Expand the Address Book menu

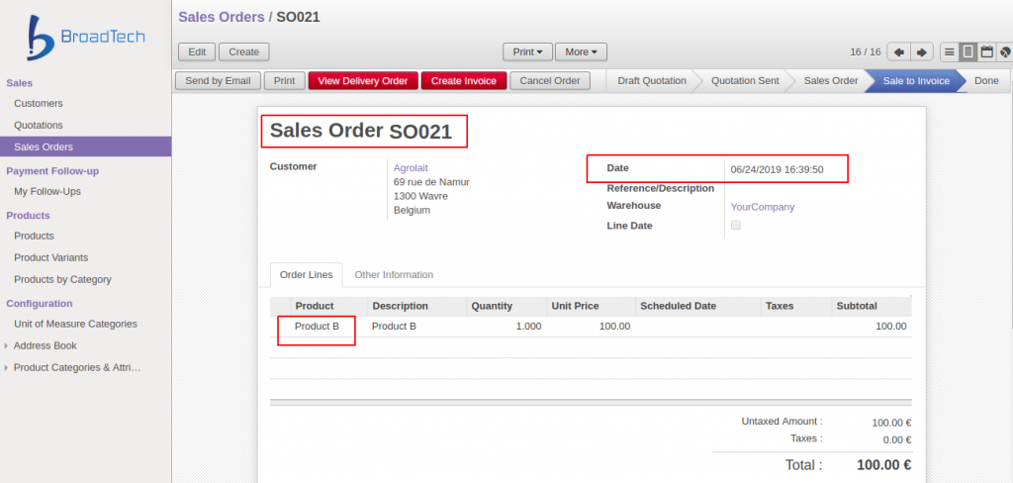(45, 345)
